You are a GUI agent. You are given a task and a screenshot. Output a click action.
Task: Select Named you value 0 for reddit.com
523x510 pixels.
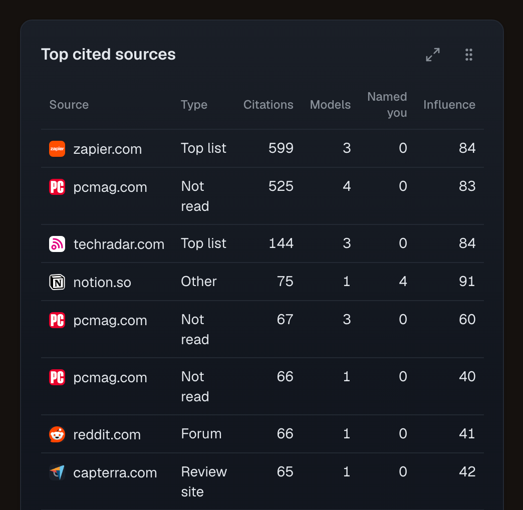pyautogui.click(x=403, y=434)
